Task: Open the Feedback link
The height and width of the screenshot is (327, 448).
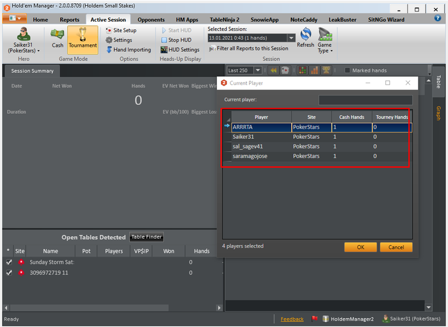Action: point(292,319)
